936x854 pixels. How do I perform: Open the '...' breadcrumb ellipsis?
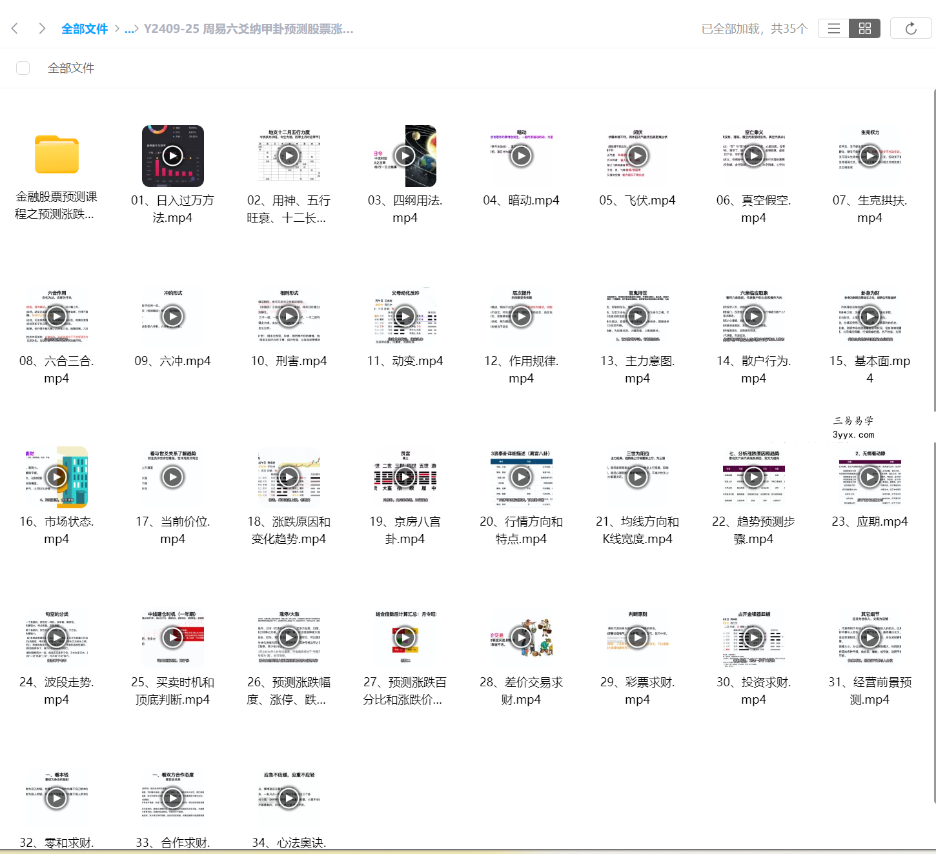(x=130, y=29)
